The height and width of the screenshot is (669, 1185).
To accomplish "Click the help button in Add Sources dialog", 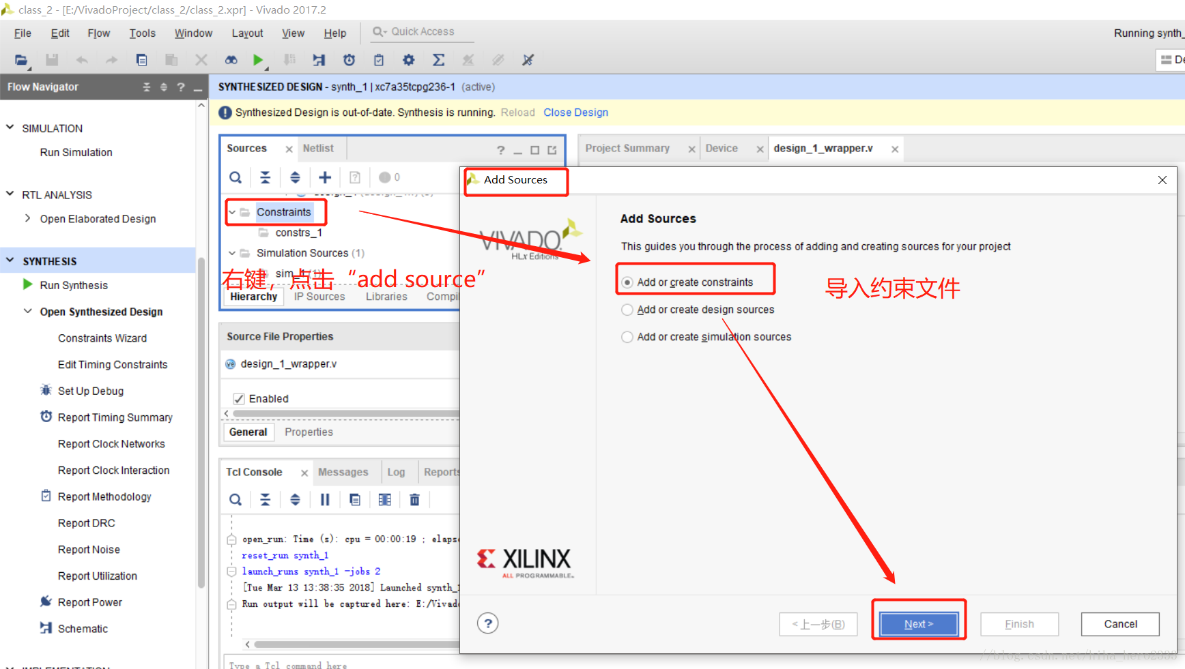I will click(488, 623).
